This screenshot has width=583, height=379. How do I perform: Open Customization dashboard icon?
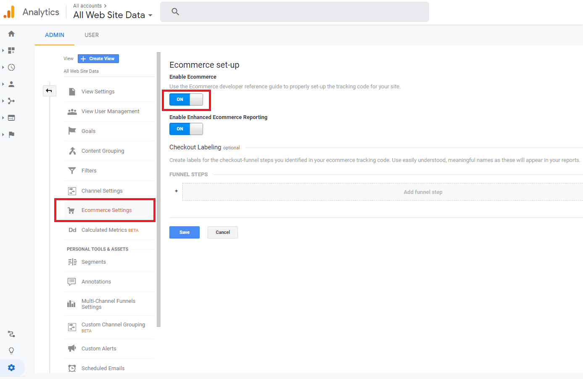point(11,50)
